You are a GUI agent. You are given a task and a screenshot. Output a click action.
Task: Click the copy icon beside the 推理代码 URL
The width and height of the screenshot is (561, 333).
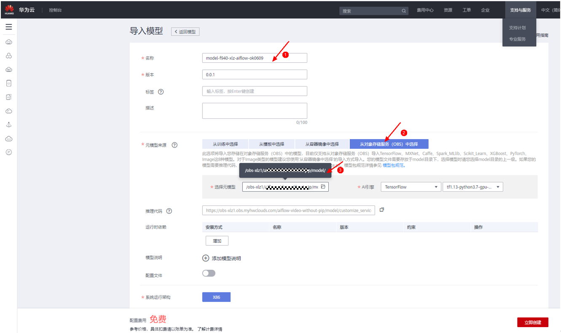coord(382,209)
